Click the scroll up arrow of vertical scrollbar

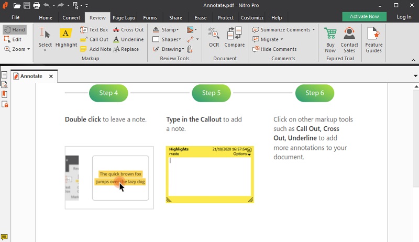(x=416, y=86)
